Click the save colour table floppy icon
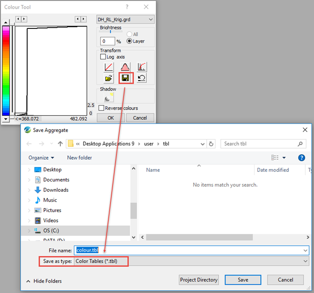This screenshot has height=293, width=314. 126,78
